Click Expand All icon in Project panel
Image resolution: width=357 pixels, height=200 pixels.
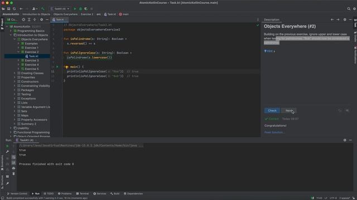tap(29, 20)
